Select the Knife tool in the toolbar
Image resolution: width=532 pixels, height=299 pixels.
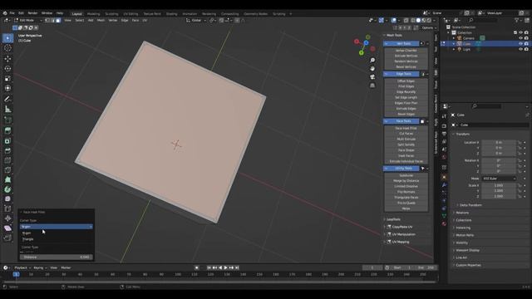pos(7,169)
